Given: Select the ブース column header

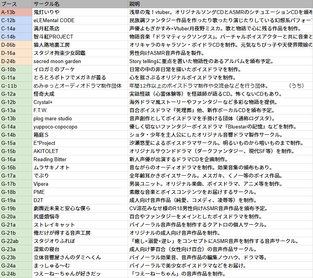Looking at the screenshot, I should point(16,4).
